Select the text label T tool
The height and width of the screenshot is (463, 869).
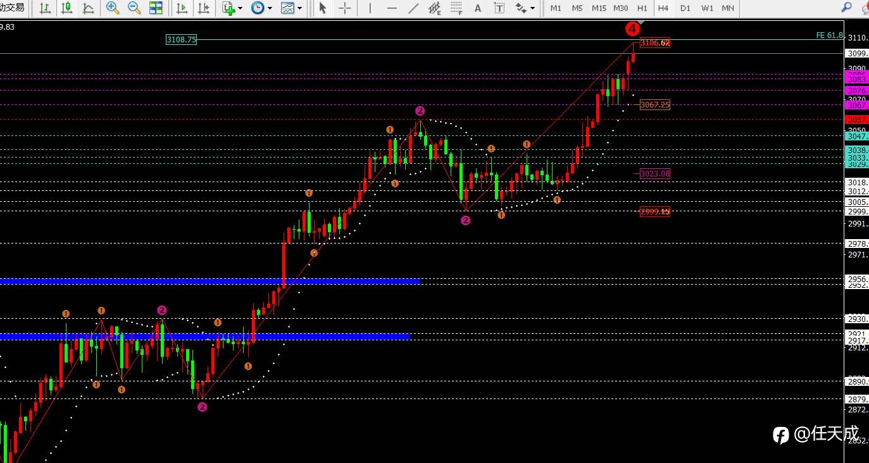tap(499, 8)
